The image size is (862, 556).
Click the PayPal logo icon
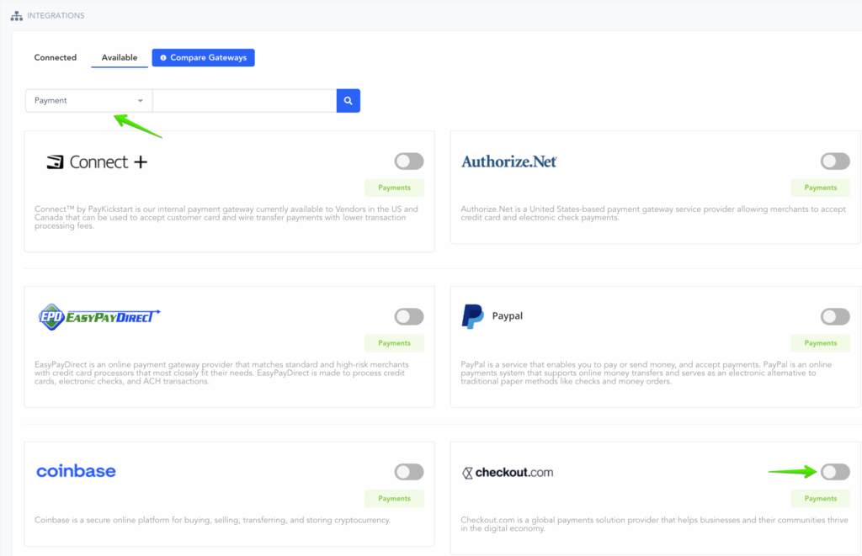[x=472, y=317]
